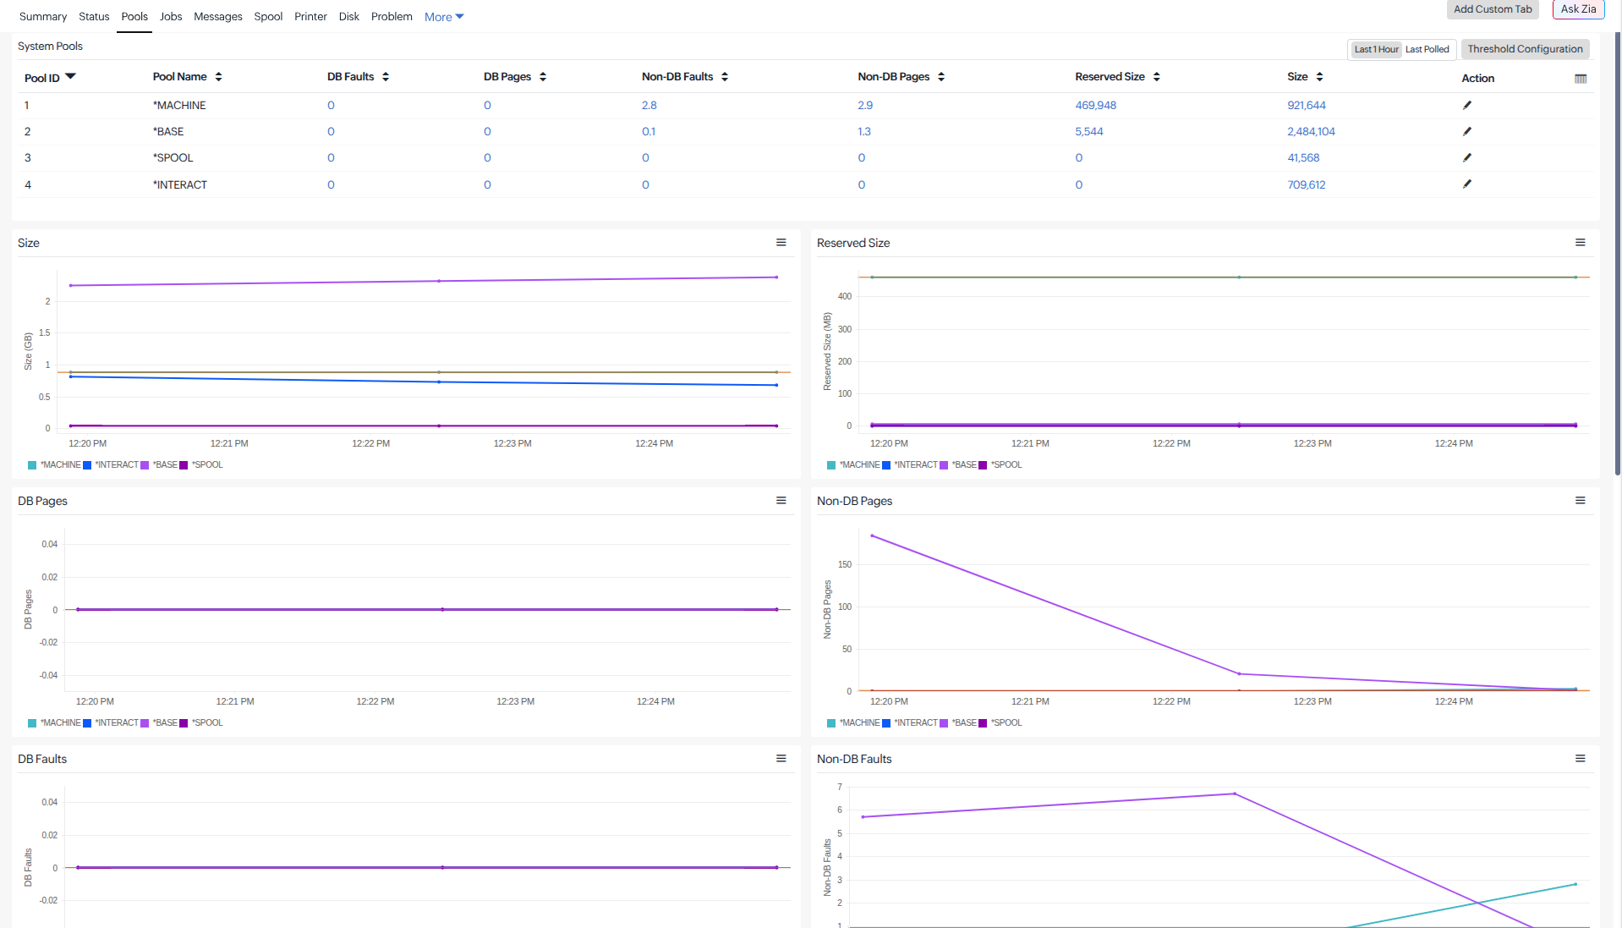Sort table by Reserved Size
The height and width of the screenshot is (928, 1622).
(1156, 77)
